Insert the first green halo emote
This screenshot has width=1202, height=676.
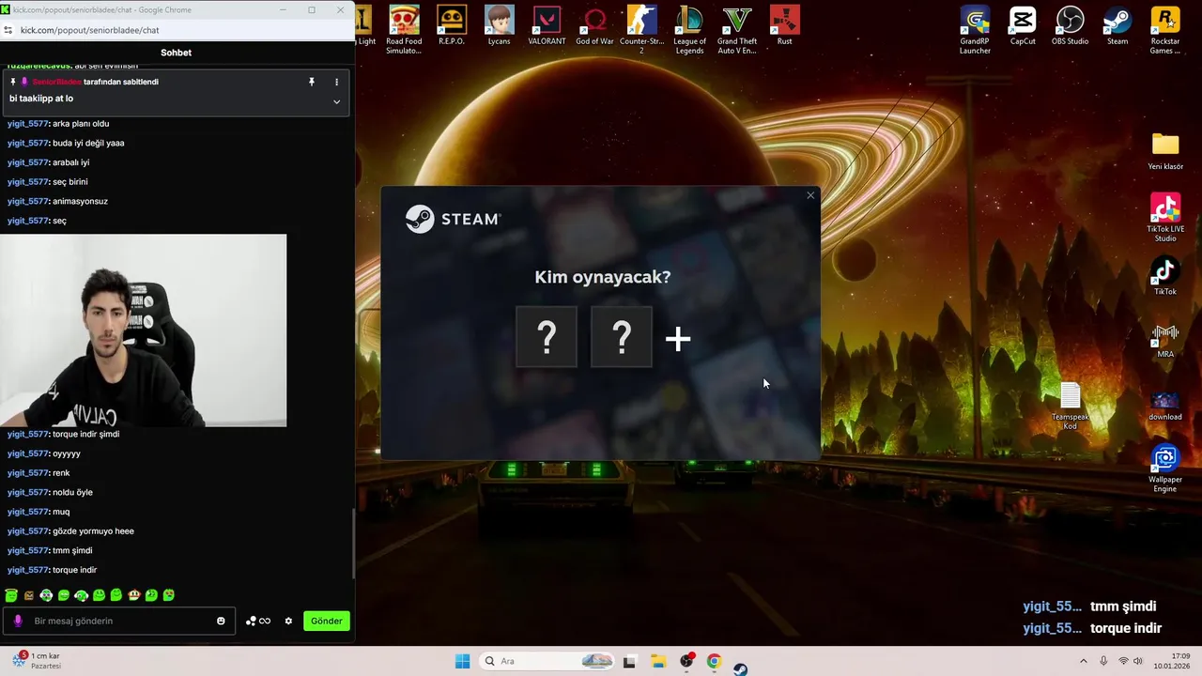pyautogui.click(x=11, y=595)
